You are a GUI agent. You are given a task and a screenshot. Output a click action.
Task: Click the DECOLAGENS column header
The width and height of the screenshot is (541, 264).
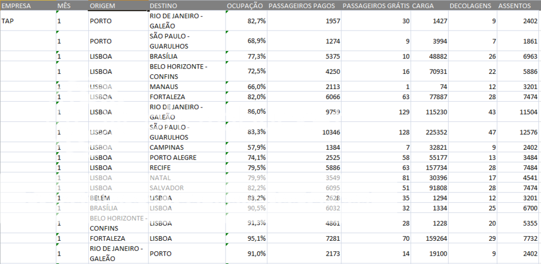pyautogui.click(x=470, y=6)
